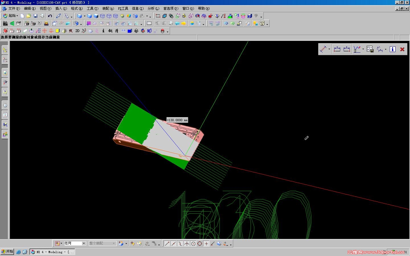410x256 pixels.
Task: Click the blue solid box icon
Action: (130, 31)
